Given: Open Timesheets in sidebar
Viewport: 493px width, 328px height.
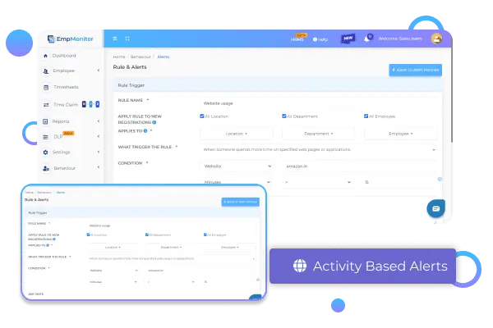Looking at the screenshot, I should point(66,87).
